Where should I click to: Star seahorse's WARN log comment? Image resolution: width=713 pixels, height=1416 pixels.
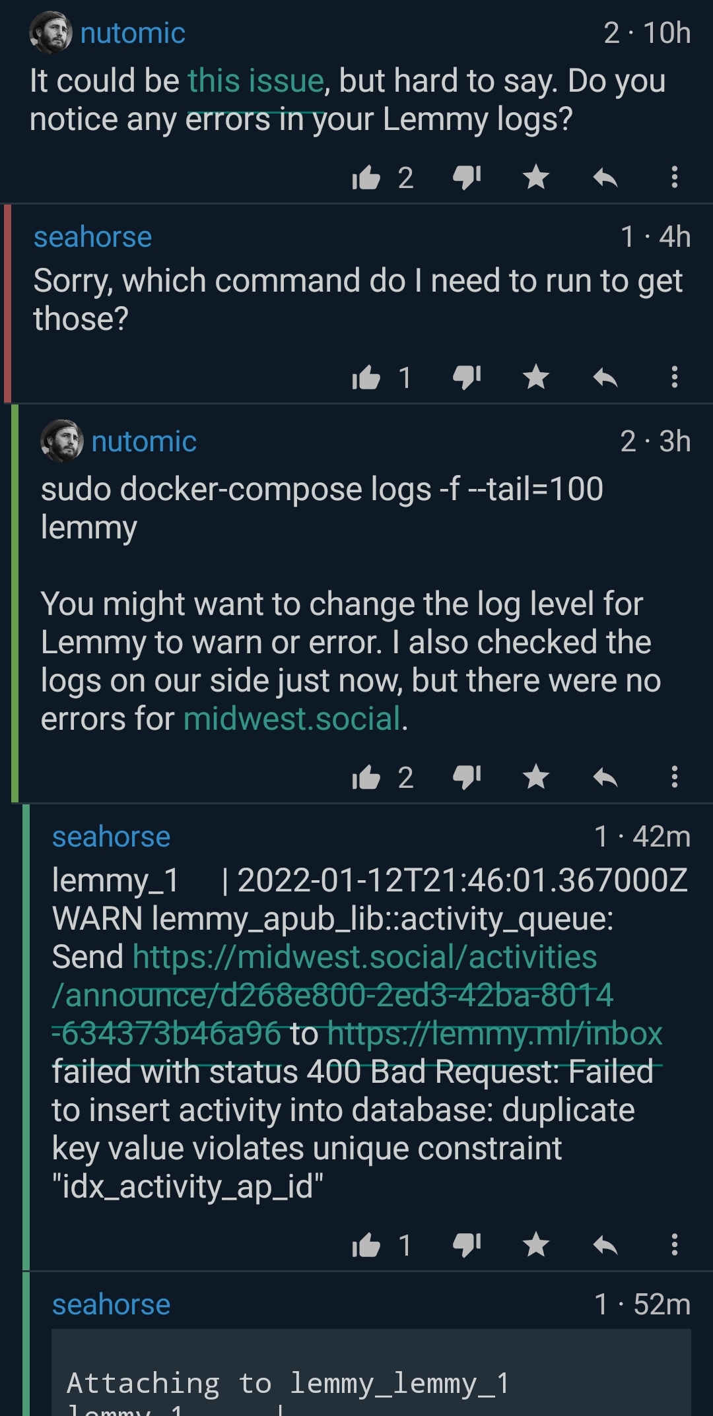point(535,1246)
